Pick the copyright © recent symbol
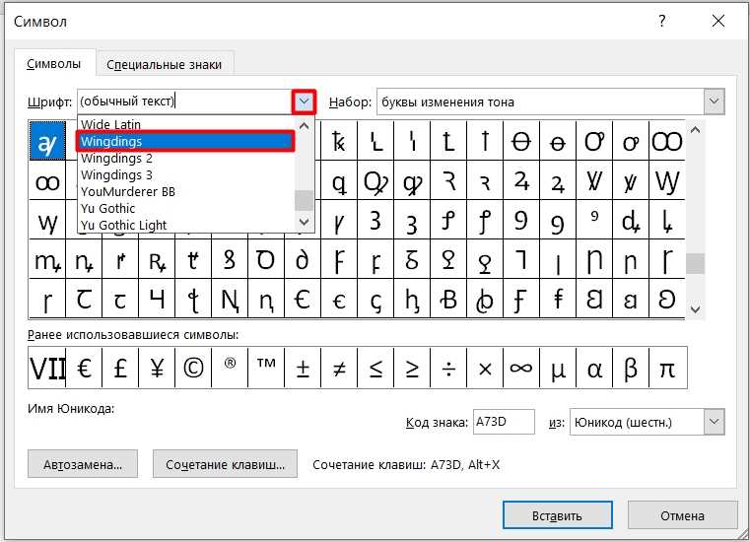Screen dimensions: 750x542 (x=193, y=368)
